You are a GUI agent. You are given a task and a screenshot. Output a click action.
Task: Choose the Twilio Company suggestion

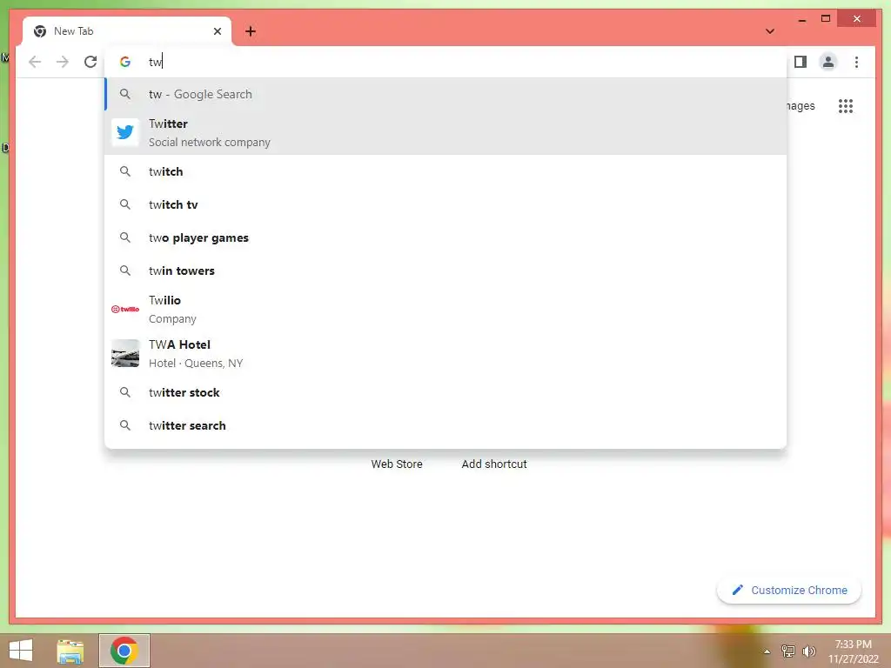click(x=445, y=309)
